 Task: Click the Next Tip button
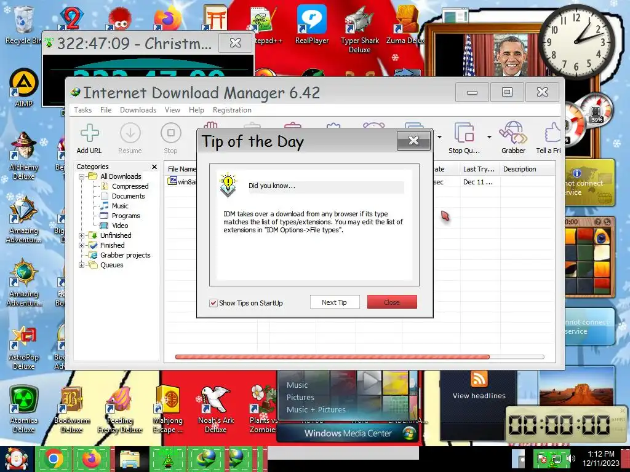(x=335, y=302)
